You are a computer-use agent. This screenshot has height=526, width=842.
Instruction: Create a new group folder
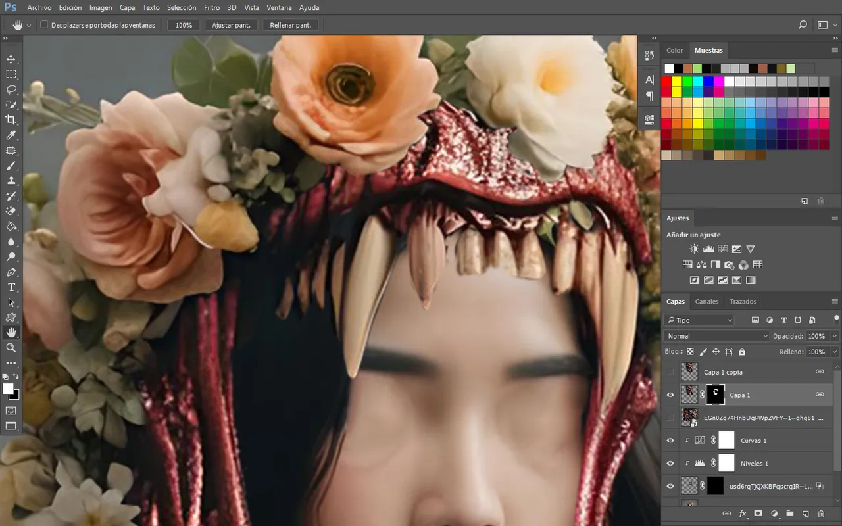click(789, 514)
